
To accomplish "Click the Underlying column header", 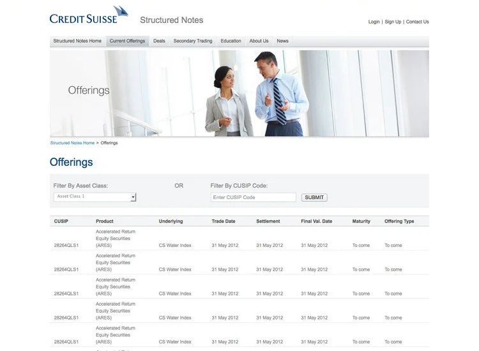I will (171, 221).
